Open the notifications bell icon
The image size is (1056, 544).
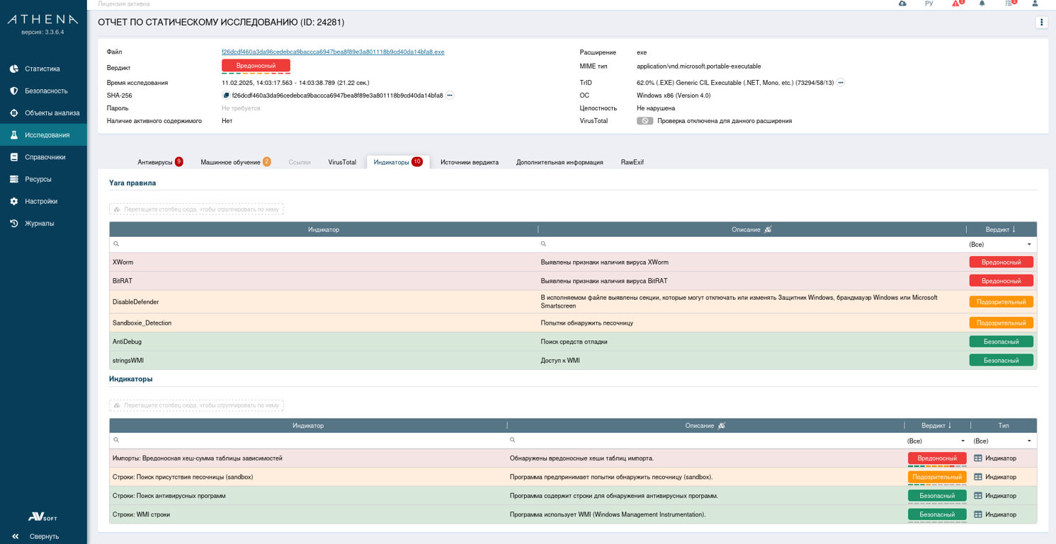pos(982,4)
